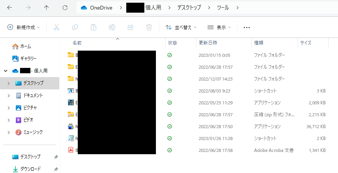Click the pin icon beside ダウンロード
338x173 pixels.
tap(56, 169)
